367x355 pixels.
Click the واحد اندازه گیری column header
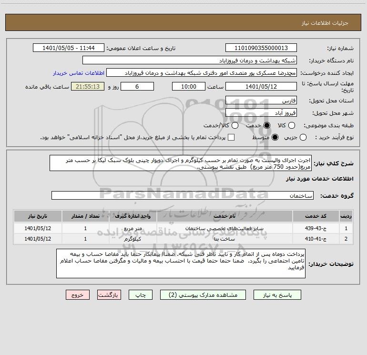point(133,216)
